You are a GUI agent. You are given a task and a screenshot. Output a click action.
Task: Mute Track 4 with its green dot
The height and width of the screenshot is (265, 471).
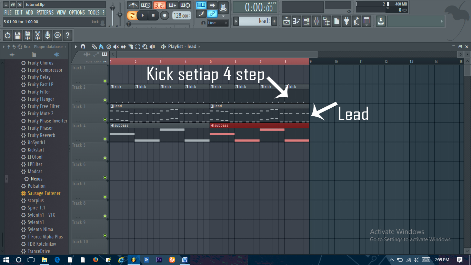click(105, 139)
